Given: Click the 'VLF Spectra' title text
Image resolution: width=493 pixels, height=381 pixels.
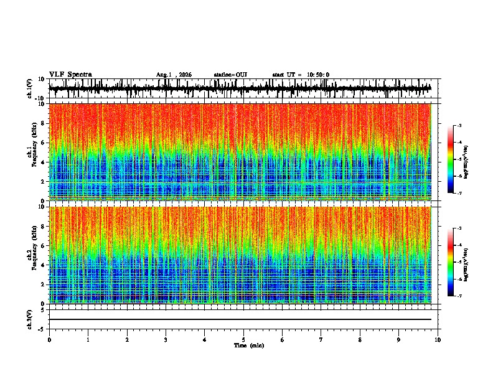Looking at the screenshot, I should point(70,75).
